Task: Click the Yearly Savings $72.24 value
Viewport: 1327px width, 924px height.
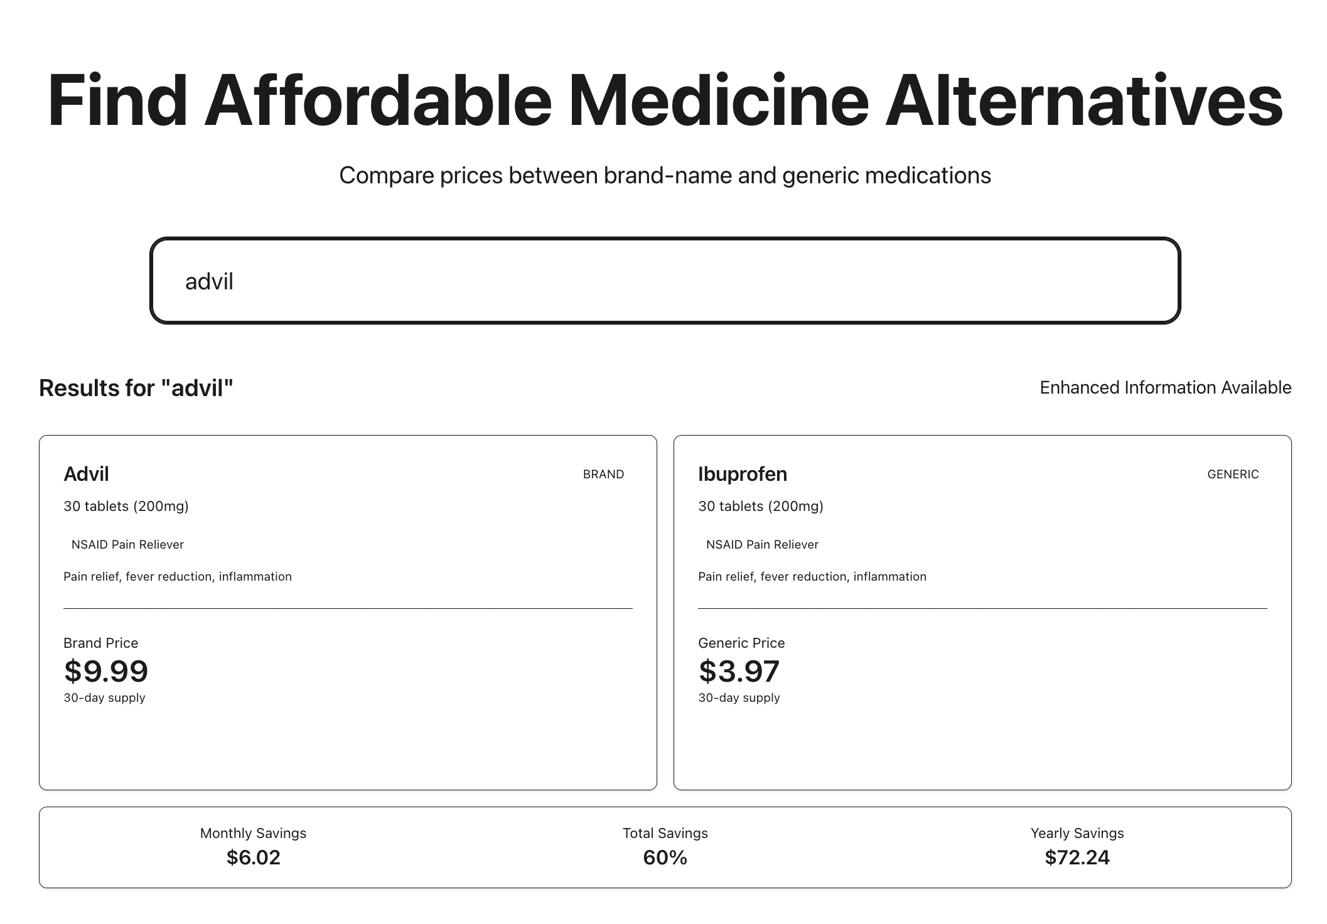Action: click(1077, 857)
